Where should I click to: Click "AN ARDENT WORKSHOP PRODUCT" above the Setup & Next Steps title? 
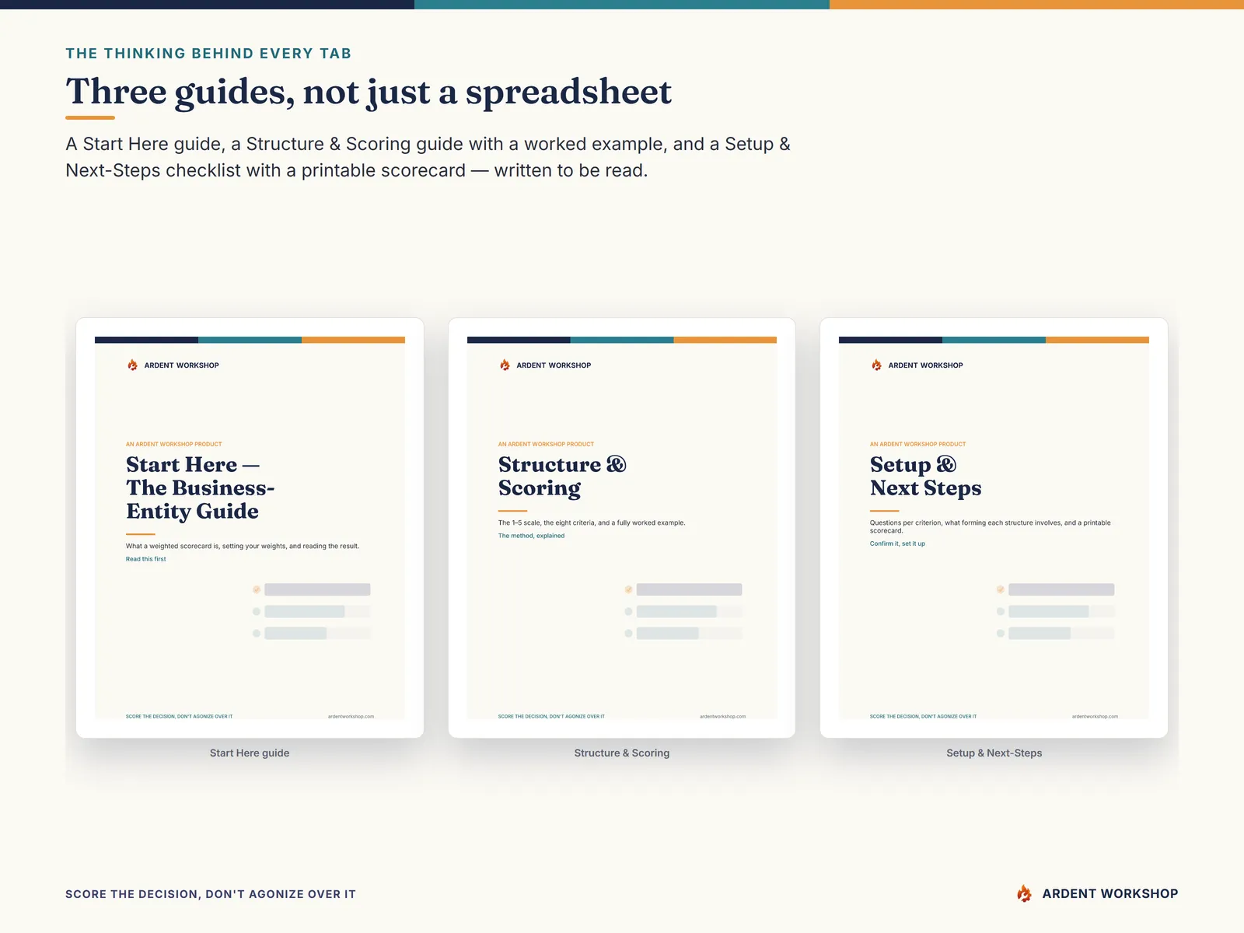click(x=918, y=444)
